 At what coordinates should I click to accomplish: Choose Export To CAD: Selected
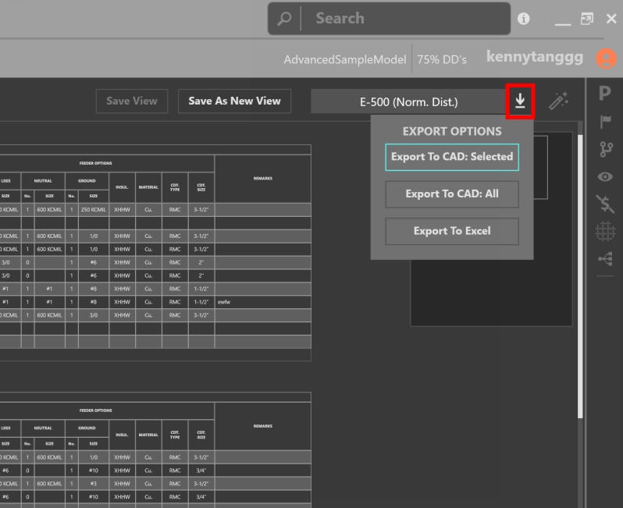point(452,157)
